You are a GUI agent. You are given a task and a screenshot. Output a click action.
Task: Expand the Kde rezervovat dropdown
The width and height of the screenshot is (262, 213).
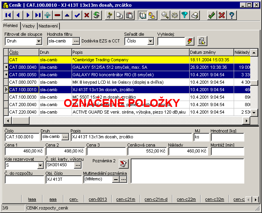(40, 165)
